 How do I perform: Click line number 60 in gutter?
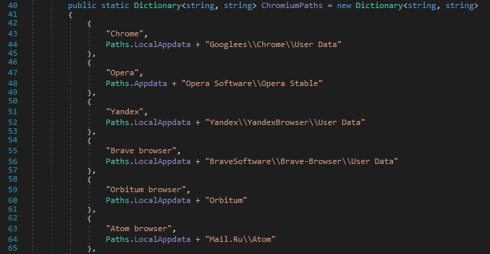(x=13, y=200)
